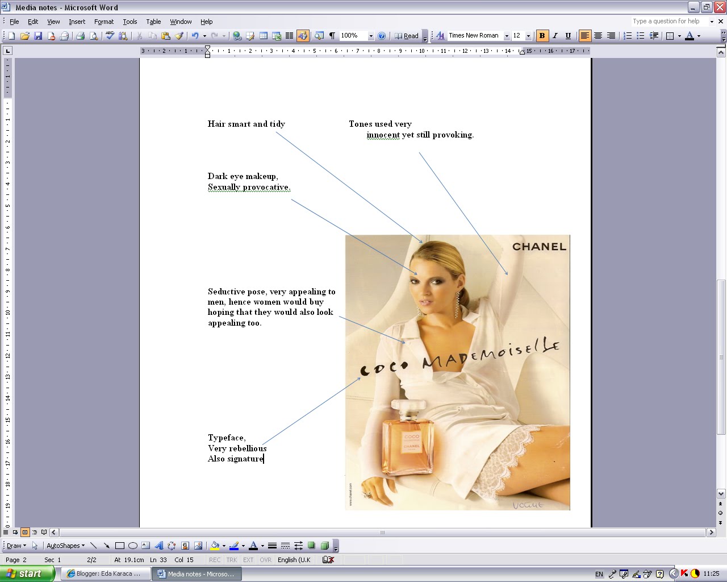Open the File menu
Screen dimensions: 727x582
[x=14, y=22]
